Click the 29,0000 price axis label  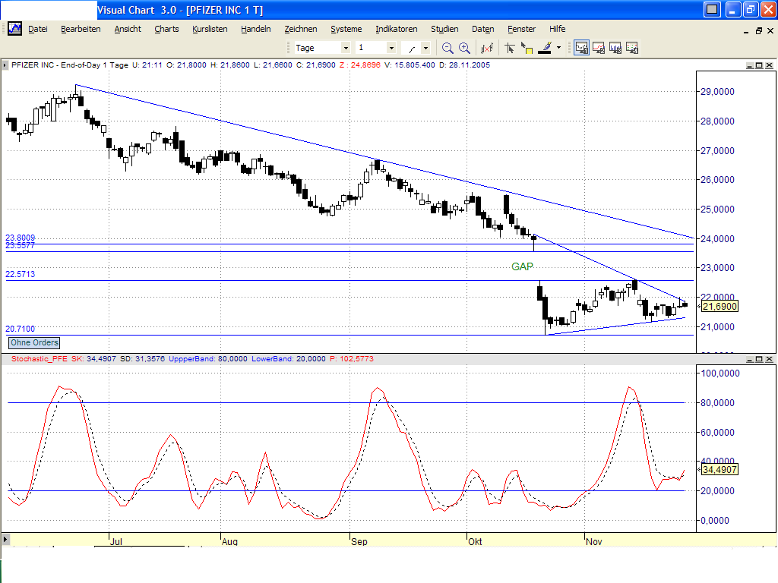(x=717, y=92)
